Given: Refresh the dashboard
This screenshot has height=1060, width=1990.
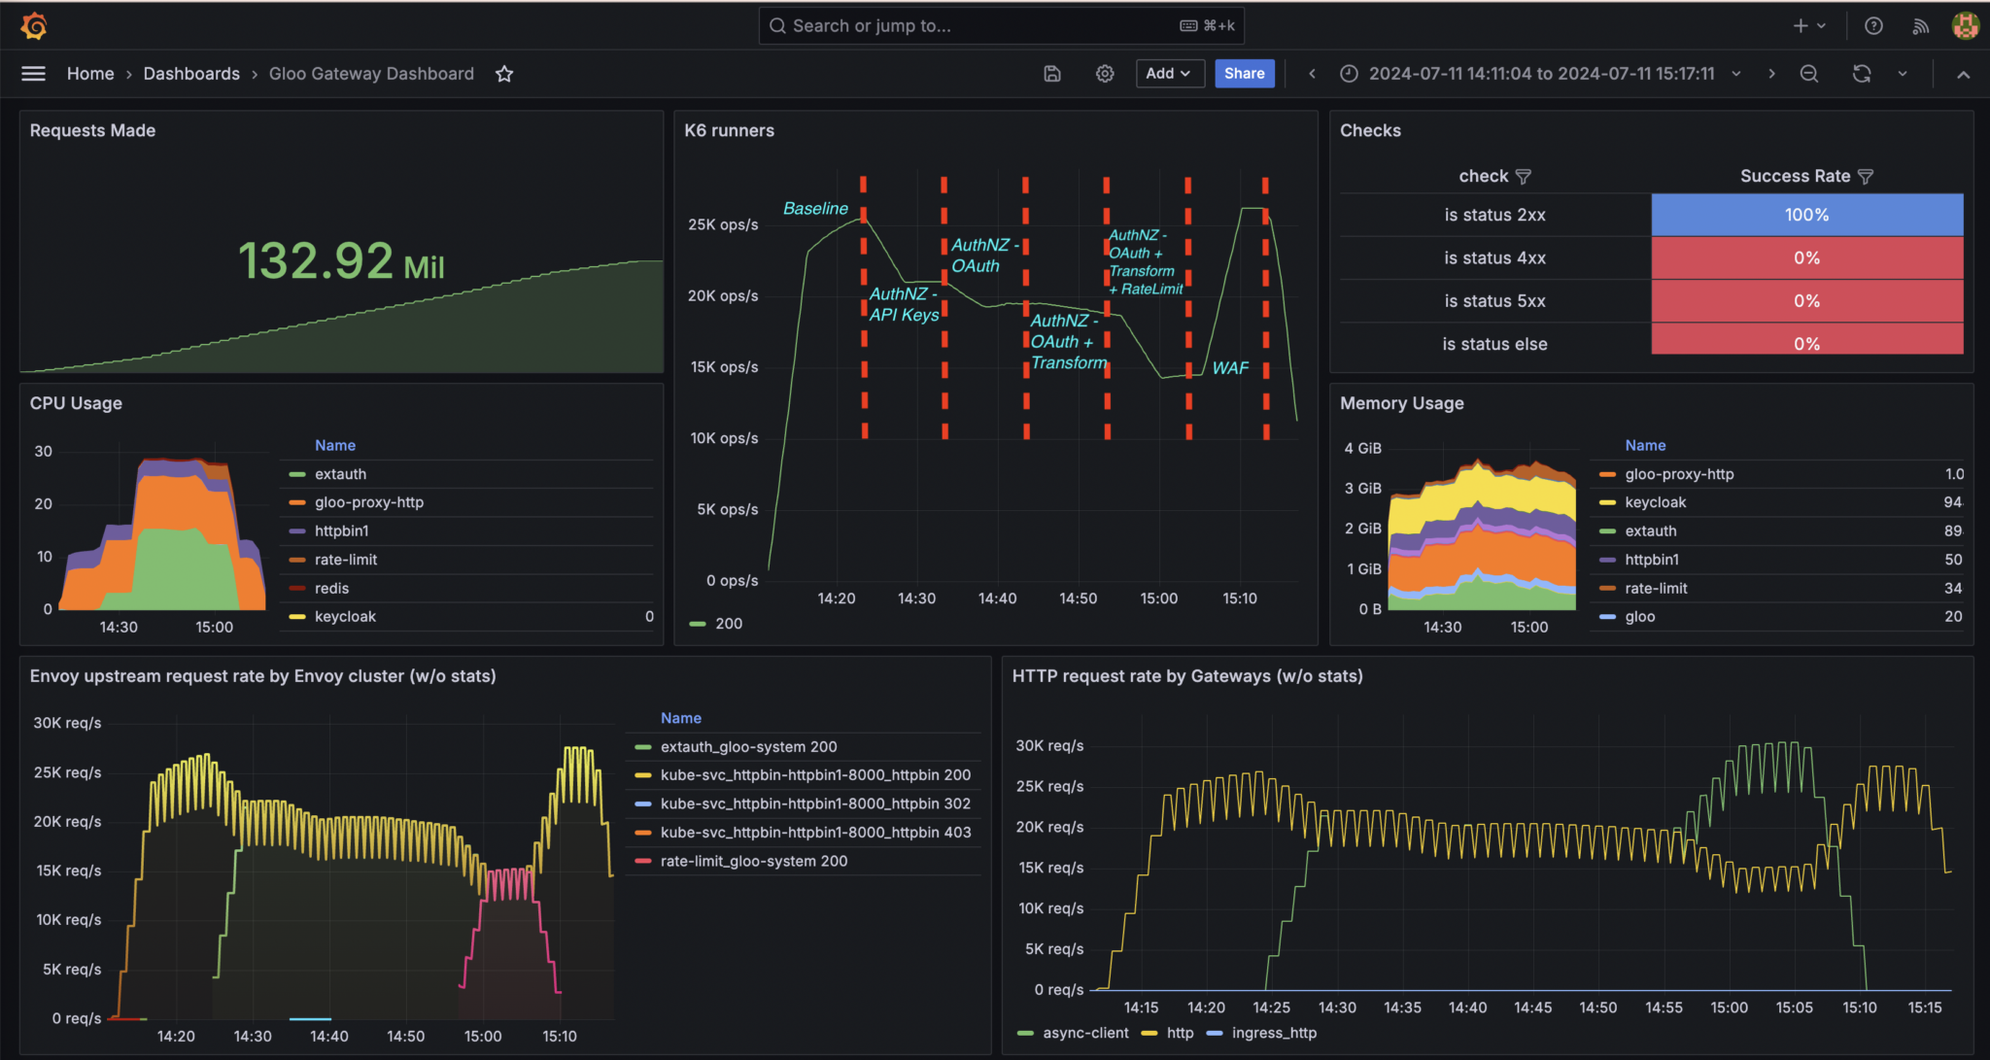Looking at the screenshot, I should click(x=1862, y=74).
